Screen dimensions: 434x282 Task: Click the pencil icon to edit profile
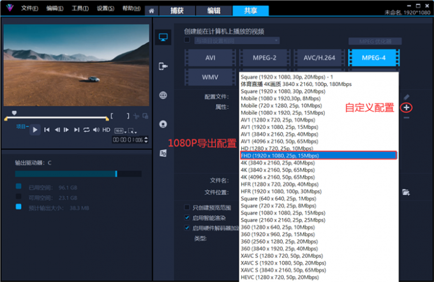click(x=406, y=96)
